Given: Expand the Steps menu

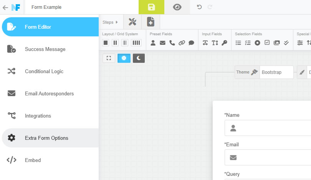Looking at the screenshot, I should coord(110,22).
